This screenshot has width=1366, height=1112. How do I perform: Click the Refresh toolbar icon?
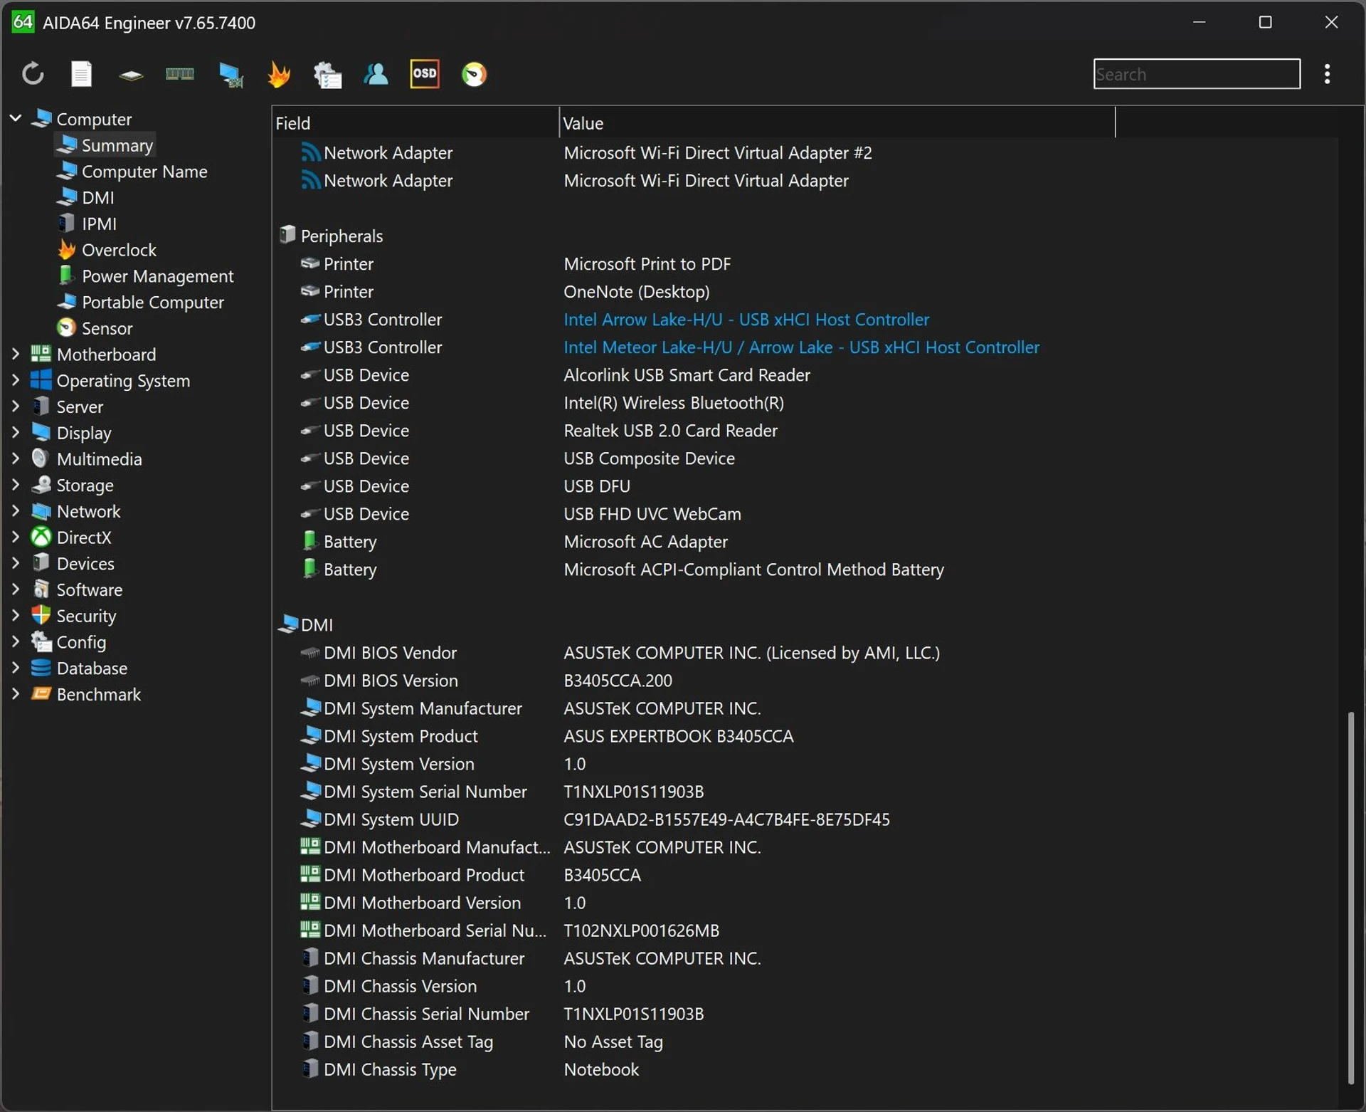coord(33,74)
